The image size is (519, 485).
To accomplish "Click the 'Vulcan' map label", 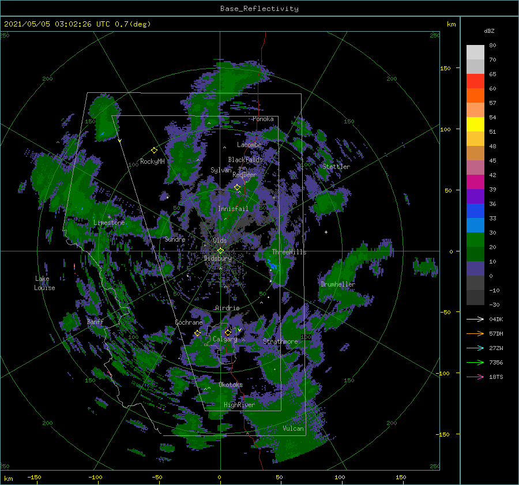I will click(x=293, y=428).
